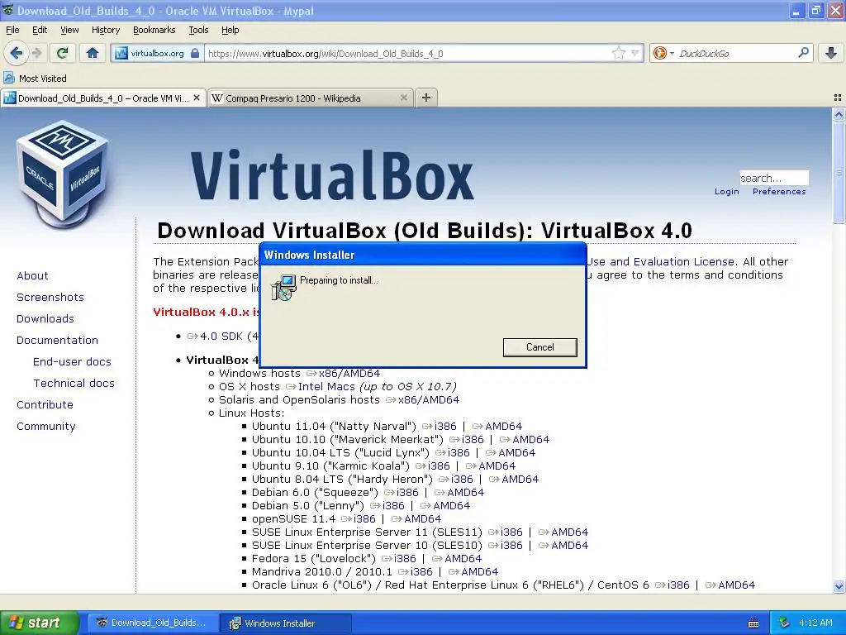Open the Tools menu

pyautogui.click(x=198, y=30)
